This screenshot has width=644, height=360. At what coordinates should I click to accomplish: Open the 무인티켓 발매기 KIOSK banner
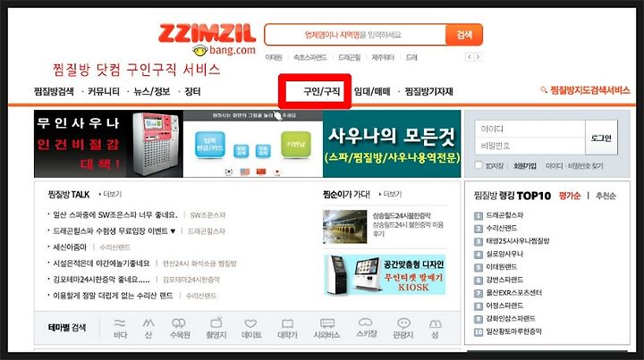point(385,275)
